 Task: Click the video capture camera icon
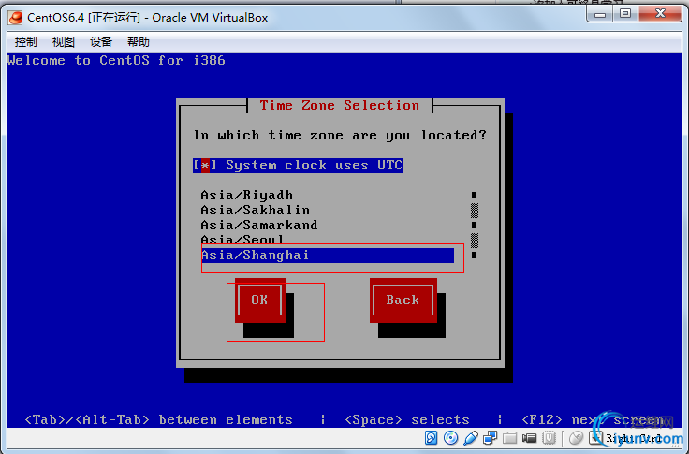530,438
